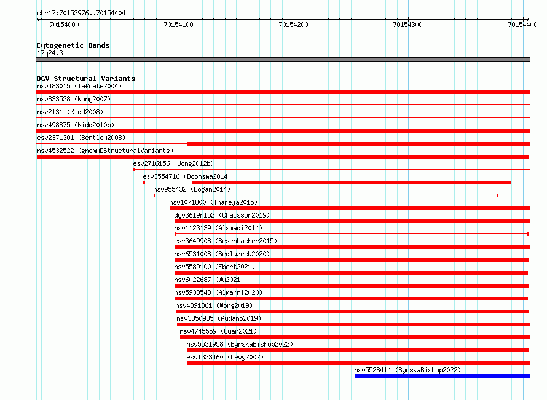Click esv3554716 (Boomsma2014) variant label
Image resolution: width=547 pixels, height=400 pixels.
[187, 176]
